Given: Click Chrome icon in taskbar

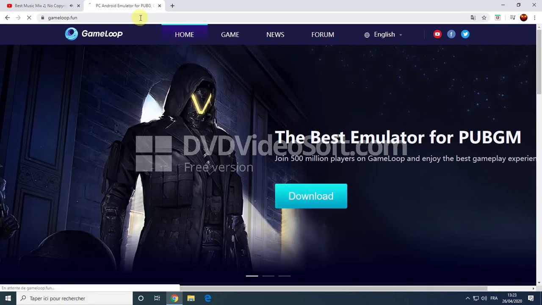Looking at the screenshot, I should point(174,298).
